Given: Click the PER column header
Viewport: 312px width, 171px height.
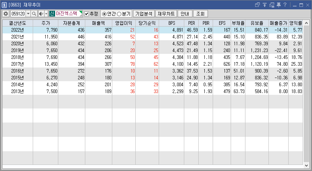Looking at the screenshot, I should click(191, 23).
